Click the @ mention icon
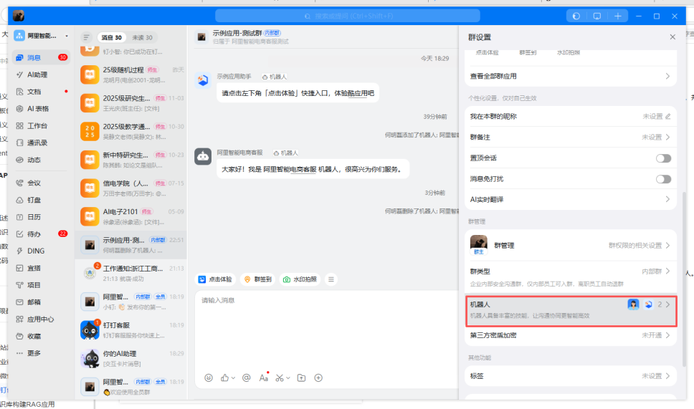The image size is (694, 409). (x=247, y=377)
